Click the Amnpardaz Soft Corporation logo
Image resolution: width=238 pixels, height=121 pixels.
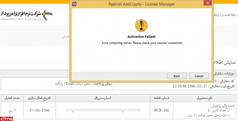tap(27, 15)
